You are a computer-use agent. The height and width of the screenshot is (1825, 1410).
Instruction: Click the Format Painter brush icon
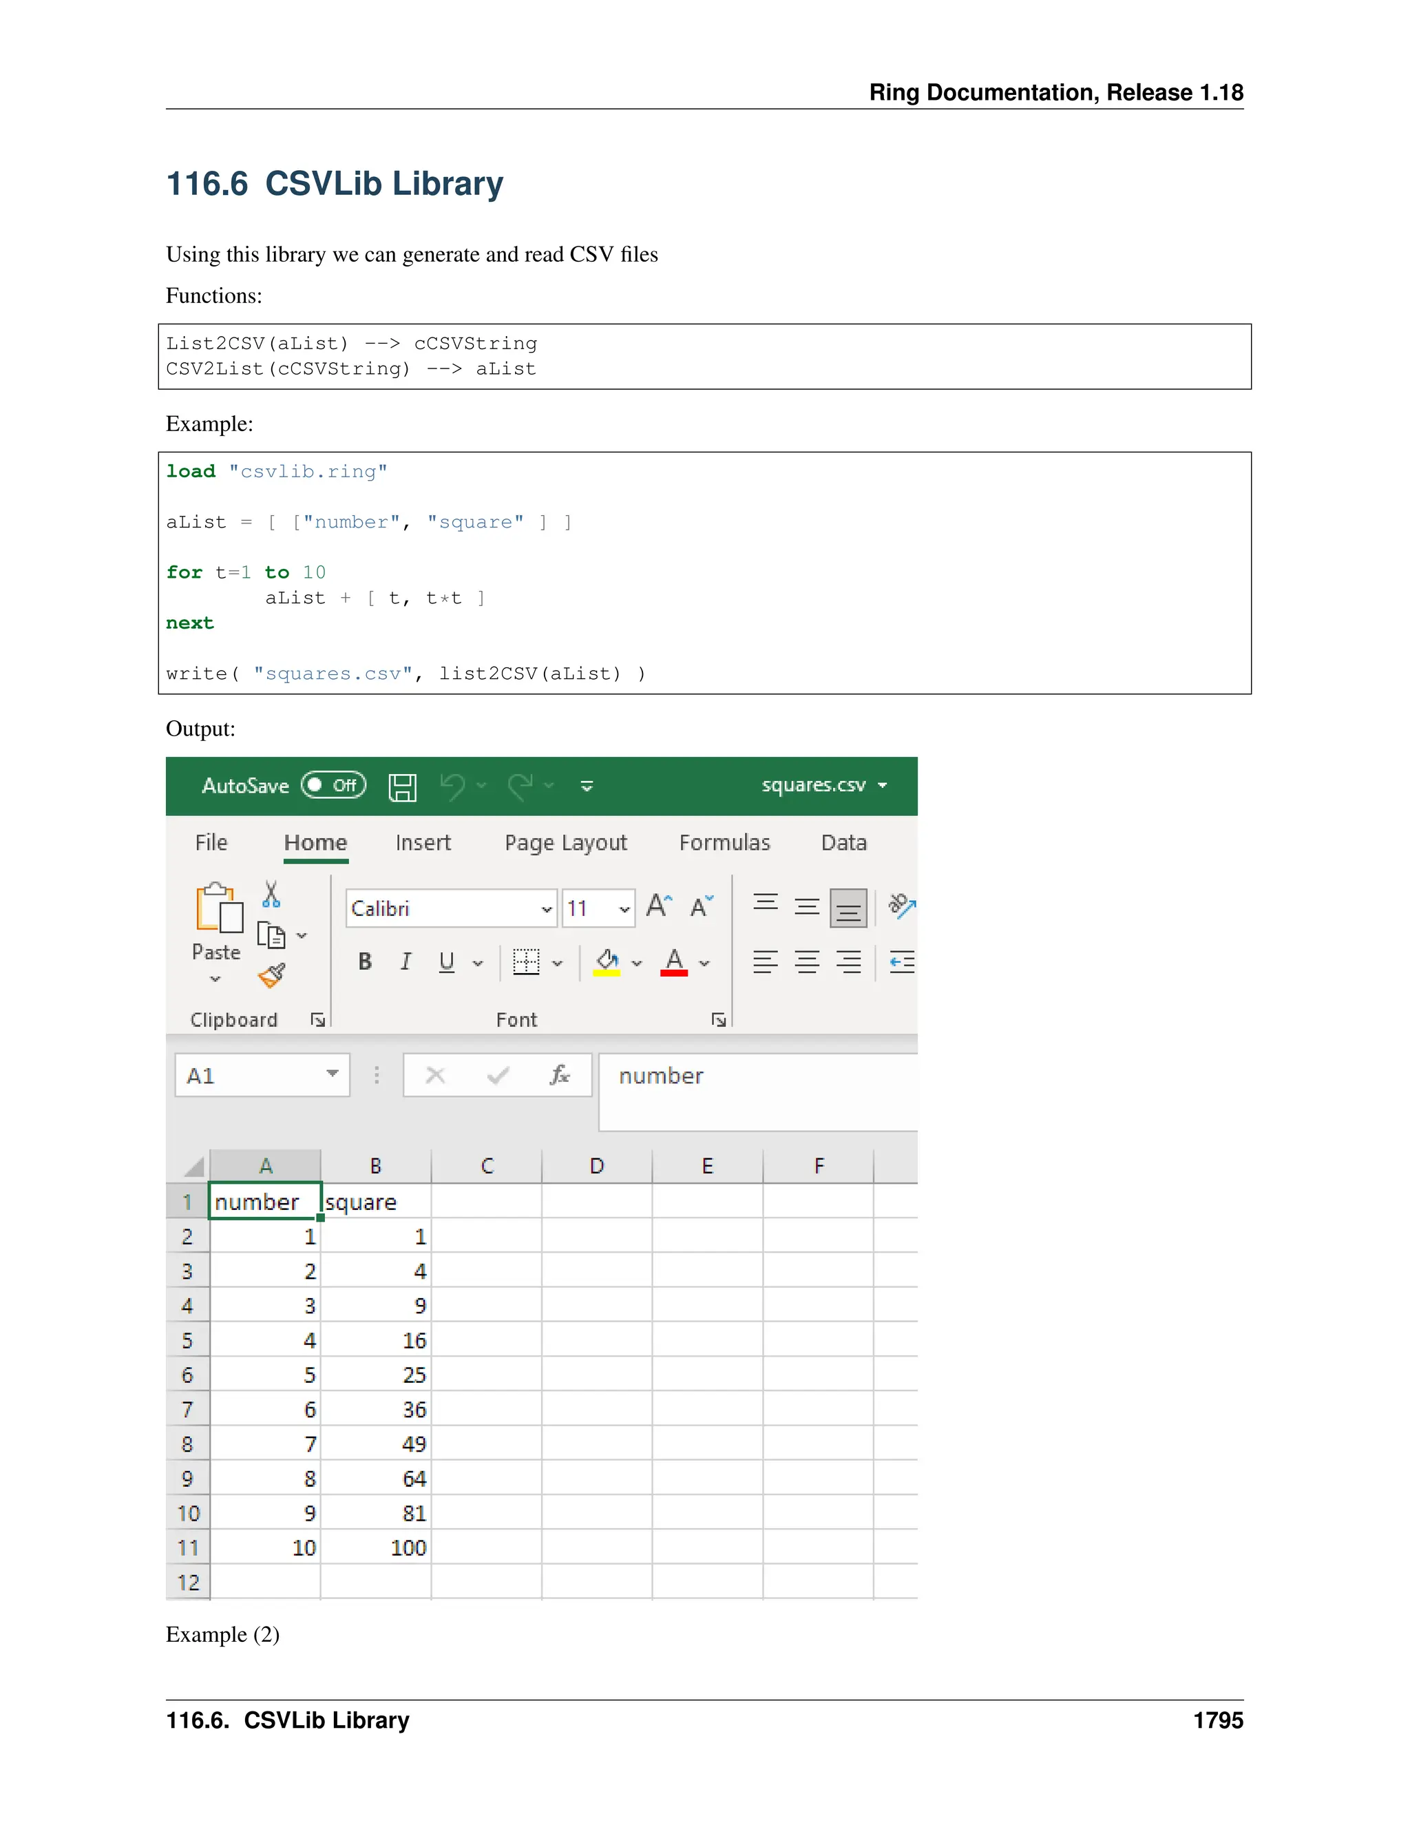273,974
